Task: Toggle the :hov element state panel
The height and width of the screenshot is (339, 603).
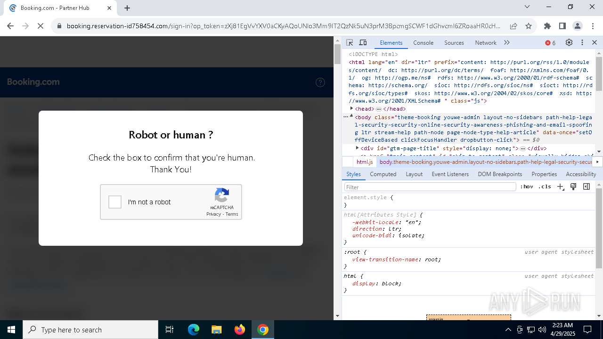Action: pyautogui.click(x=527, y=187)
